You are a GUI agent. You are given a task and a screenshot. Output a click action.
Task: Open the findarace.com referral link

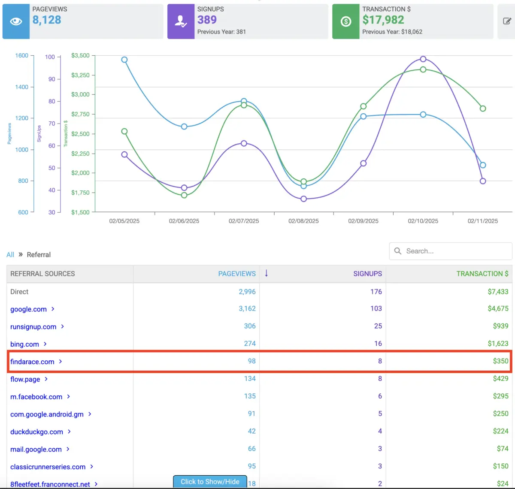pyautogui.click(x=32, y=362)
